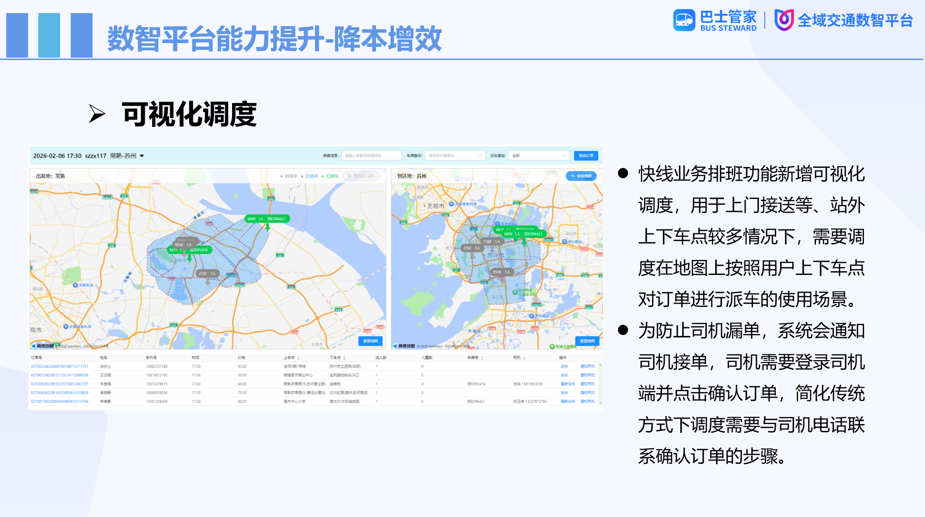Click the 巴士管家 Bus Steward logo

point(715,21)
